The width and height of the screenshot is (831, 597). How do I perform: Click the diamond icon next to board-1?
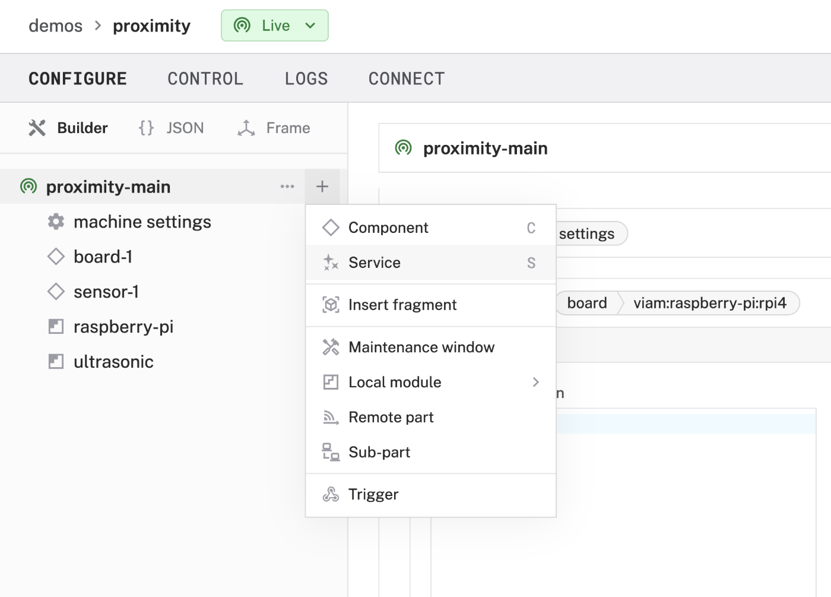[x=56, y=257]
